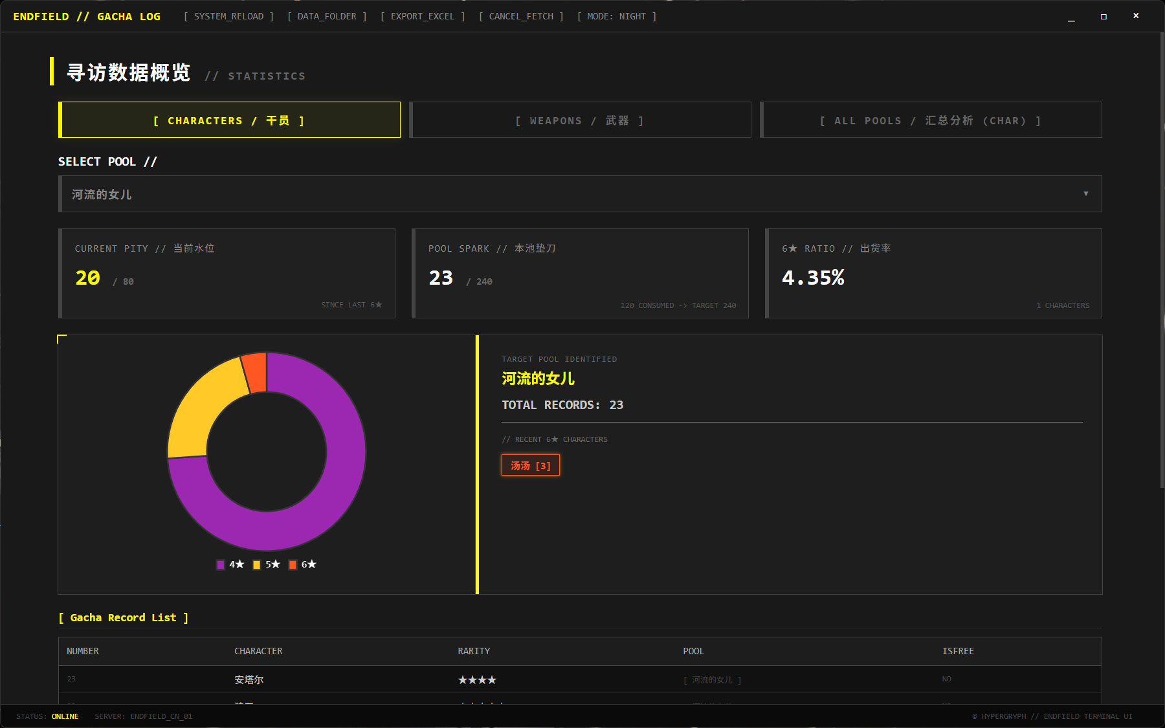Click the pool dropdown arrow
The height and width of the screenshot is (728, 1165).
pyautogui.click(x=1086, y=193)
